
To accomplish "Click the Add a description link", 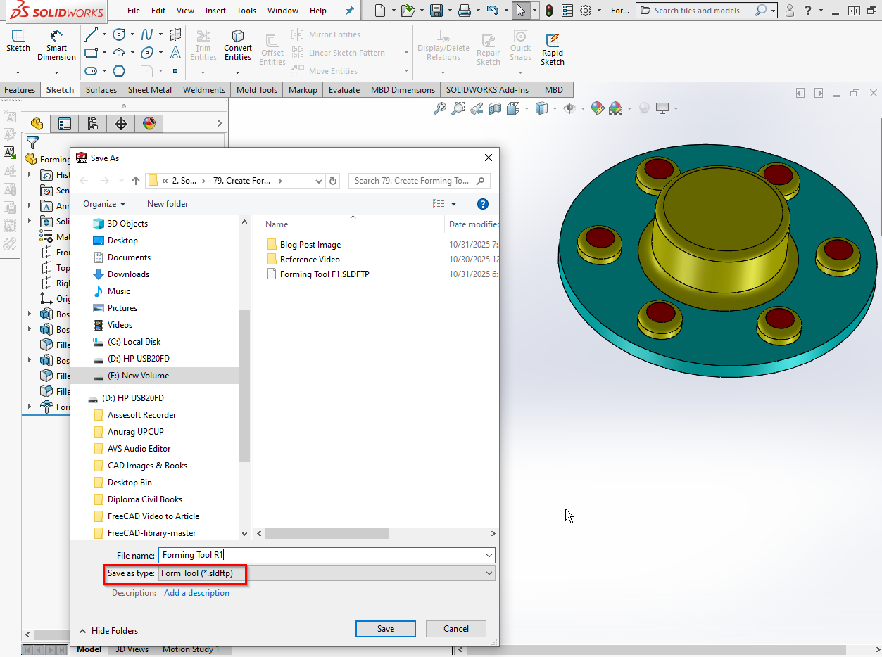I will point(196,593).
